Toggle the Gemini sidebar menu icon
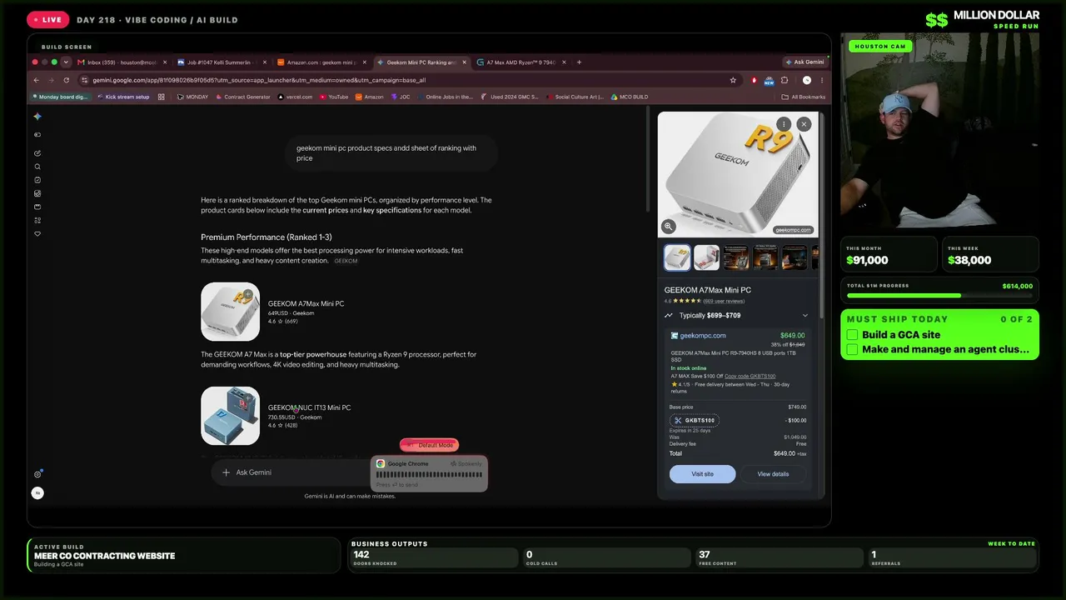Image resolution: width=1066 pixels, height=600 pixels. [x=37, y=135]
